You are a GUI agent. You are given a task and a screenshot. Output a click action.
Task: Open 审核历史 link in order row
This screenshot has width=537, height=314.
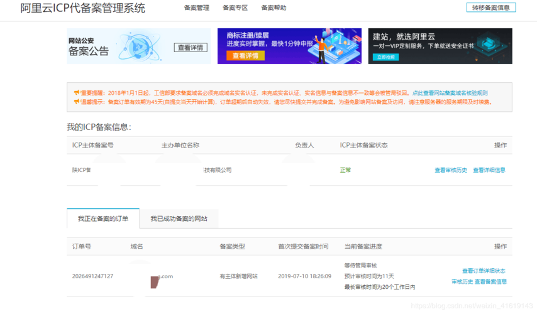[x=462, y=282]
